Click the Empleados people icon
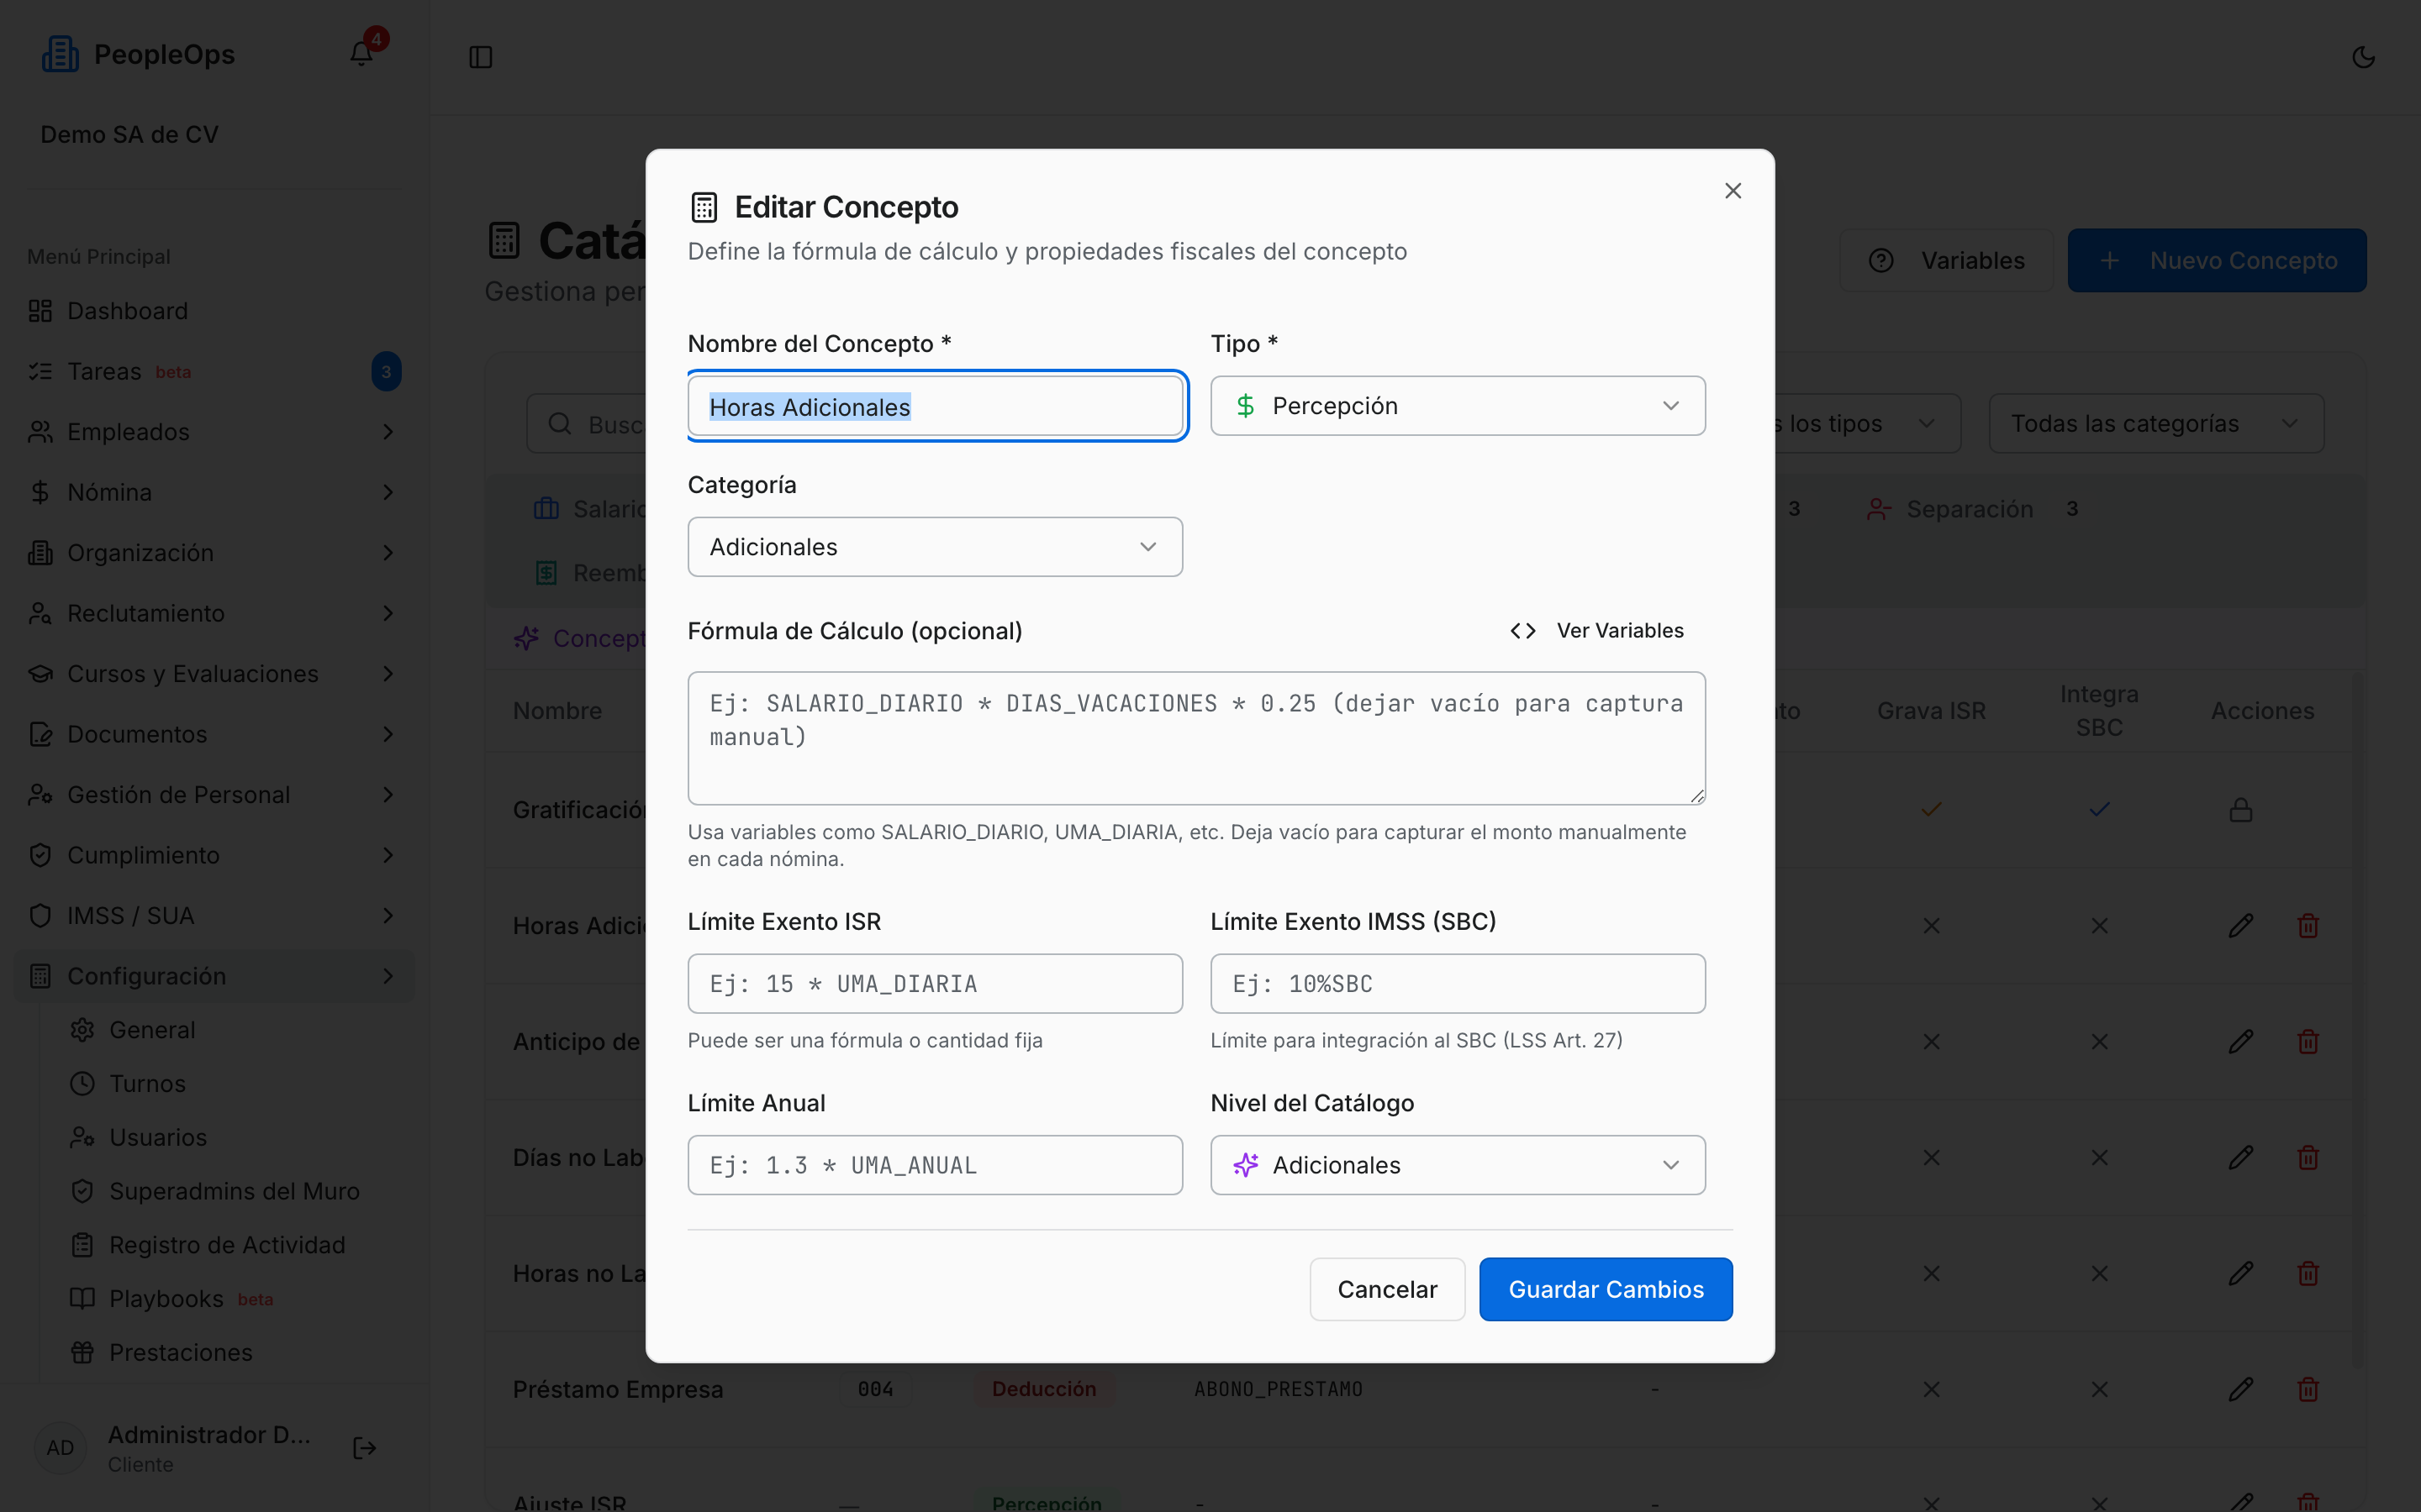Screen dimensions: 2421x1512 pos(40,432)
